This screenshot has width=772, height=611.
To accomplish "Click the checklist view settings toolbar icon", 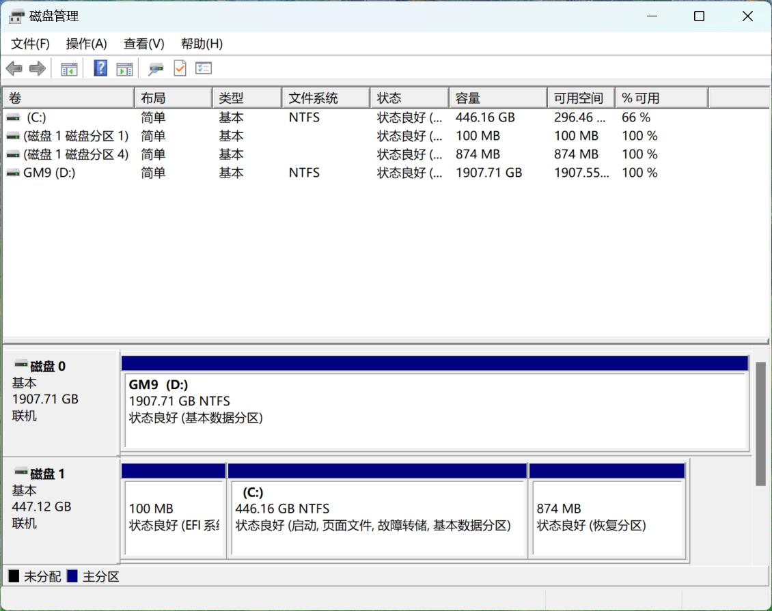I will click(x=204, y=68).
